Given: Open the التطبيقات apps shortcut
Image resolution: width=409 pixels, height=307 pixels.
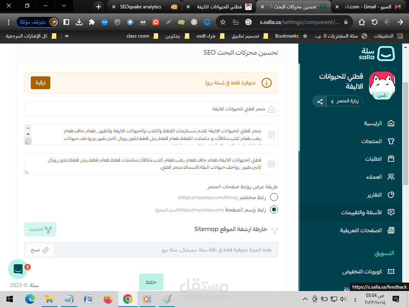Looking at the screenshot, I should tap(388, 36).
